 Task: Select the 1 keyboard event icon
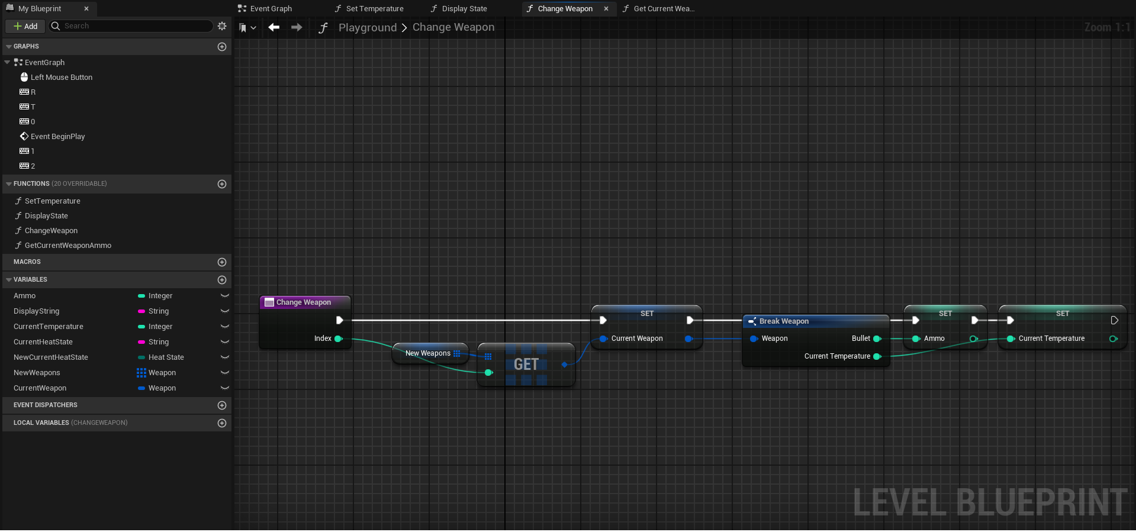(24, 151)
